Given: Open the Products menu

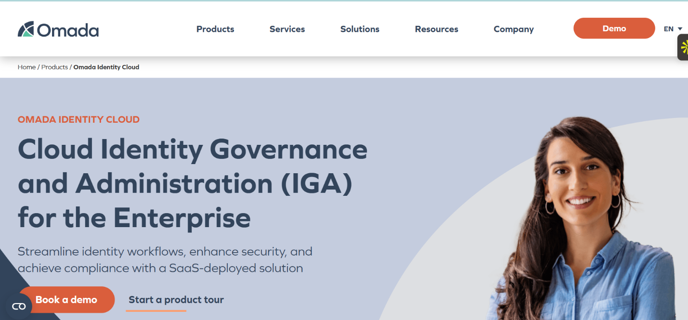Looking at the screenshot, I should point(215,29).
